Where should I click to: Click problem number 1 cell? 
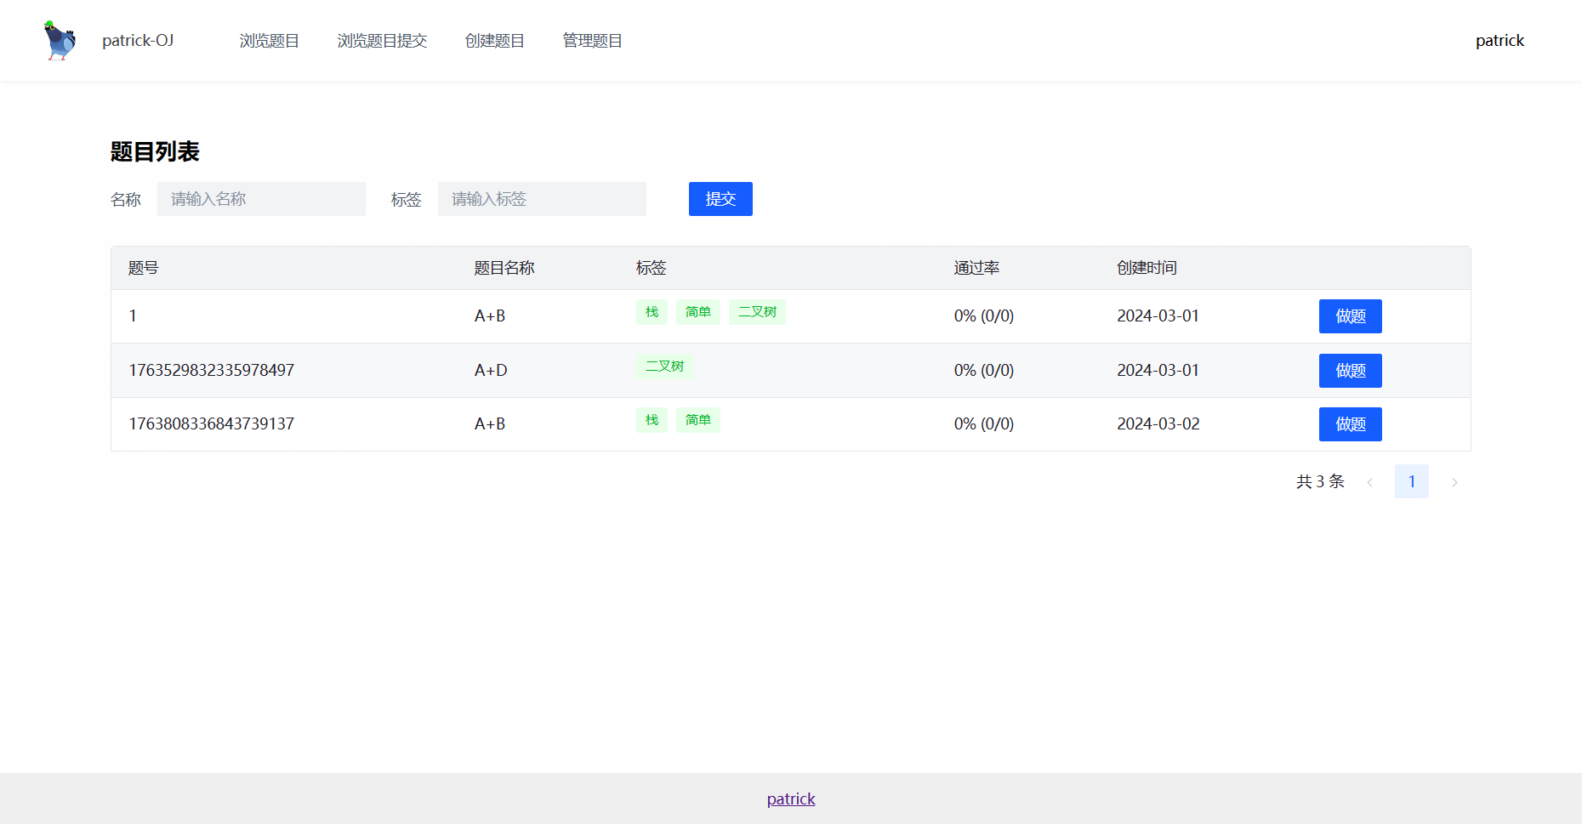(133, 315)
